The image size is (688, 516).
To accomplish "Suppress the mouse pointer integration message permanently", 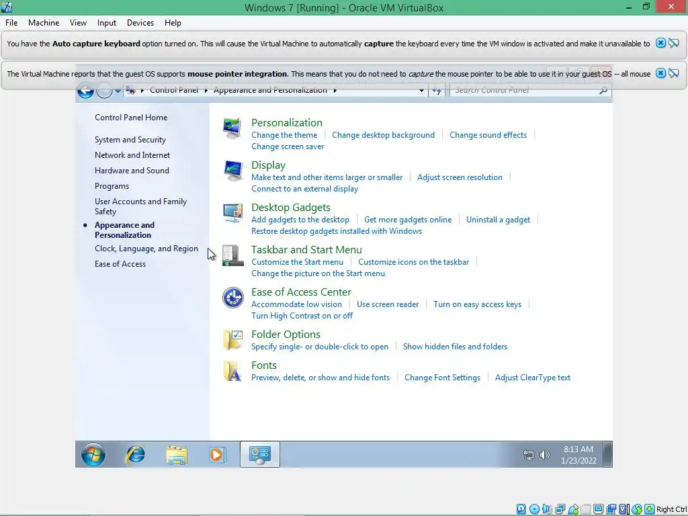I will point(674,73).
